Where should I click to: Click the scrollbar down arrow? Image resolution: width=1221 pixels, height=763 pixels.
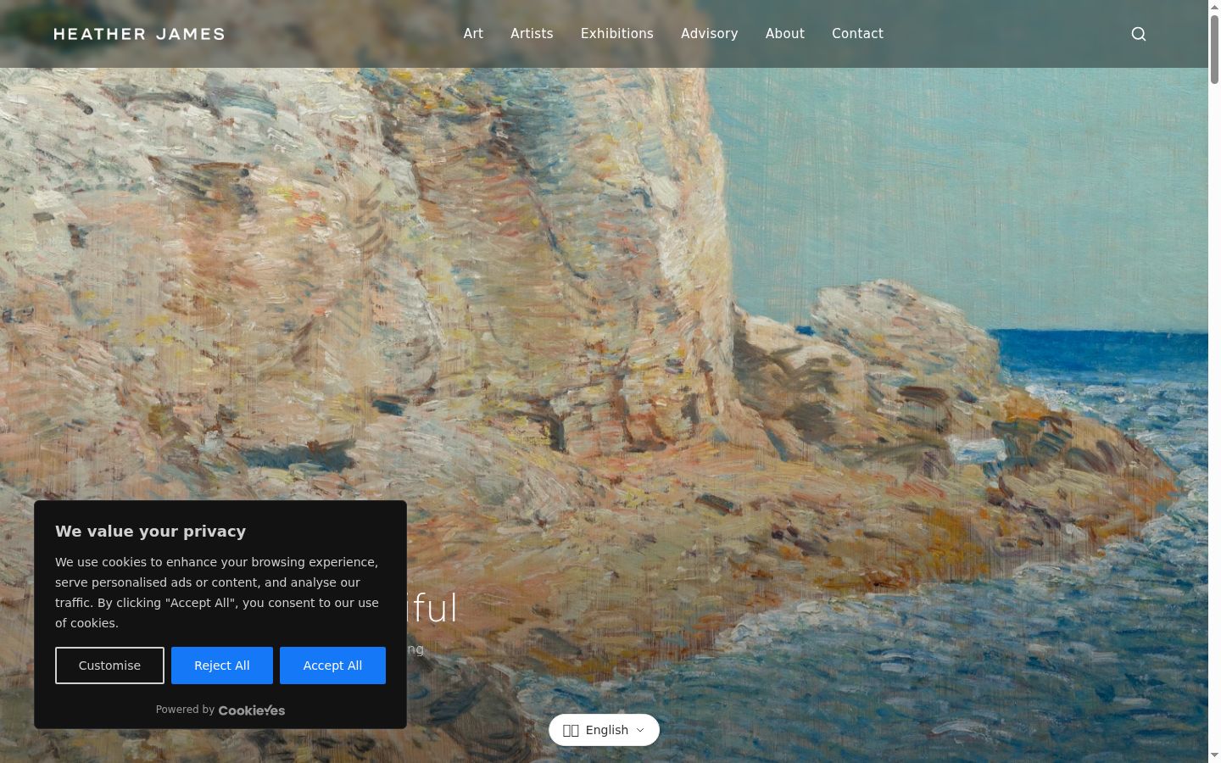pyautogui.click(x=1214, y=755)
